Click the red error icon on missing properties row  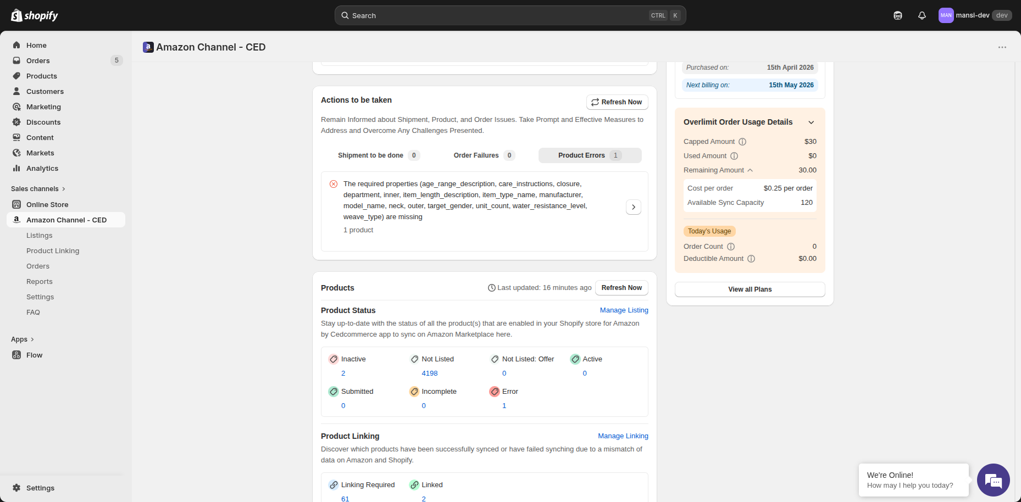point(334,184)
